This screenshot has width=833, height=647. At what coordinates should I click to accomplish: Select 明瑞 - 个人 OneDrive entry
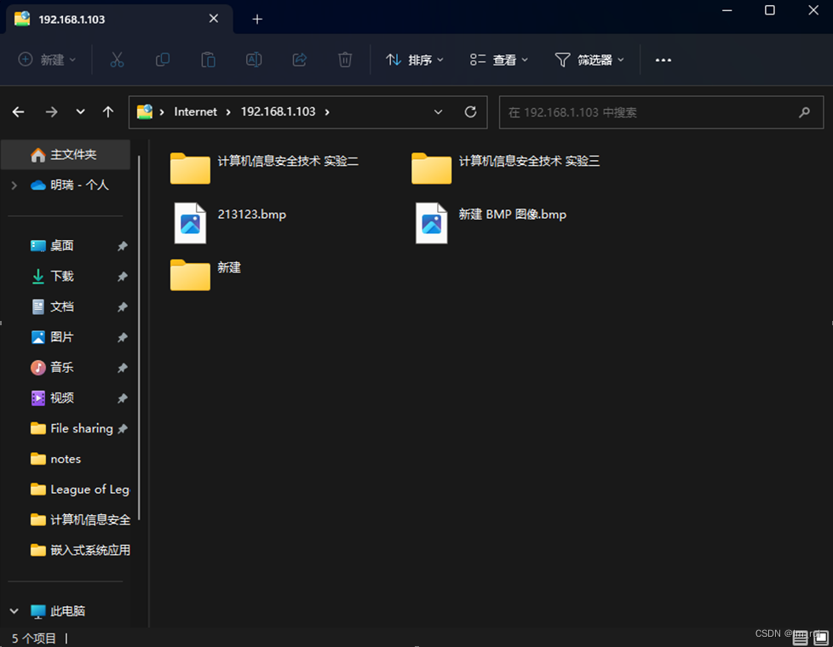click(x=69, y=185)
